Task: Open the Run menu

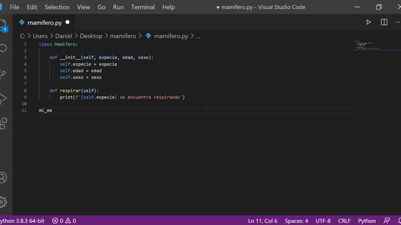Action: point(118,7)
